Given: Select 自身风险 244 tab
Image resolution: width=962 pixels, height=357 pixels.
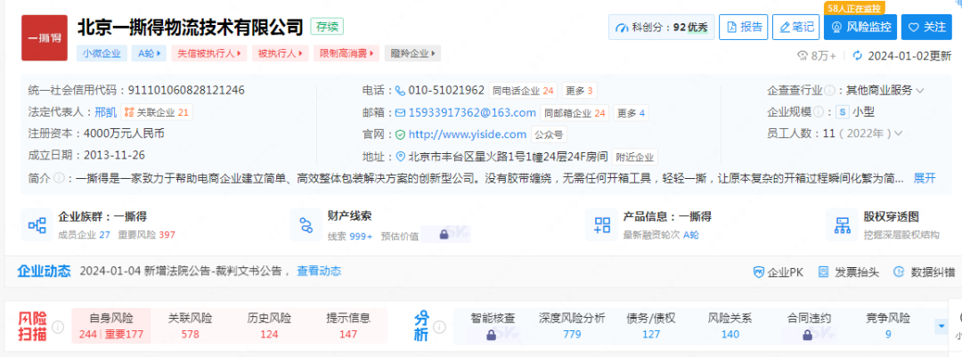Looking at the screenshot, I should 111,326.
